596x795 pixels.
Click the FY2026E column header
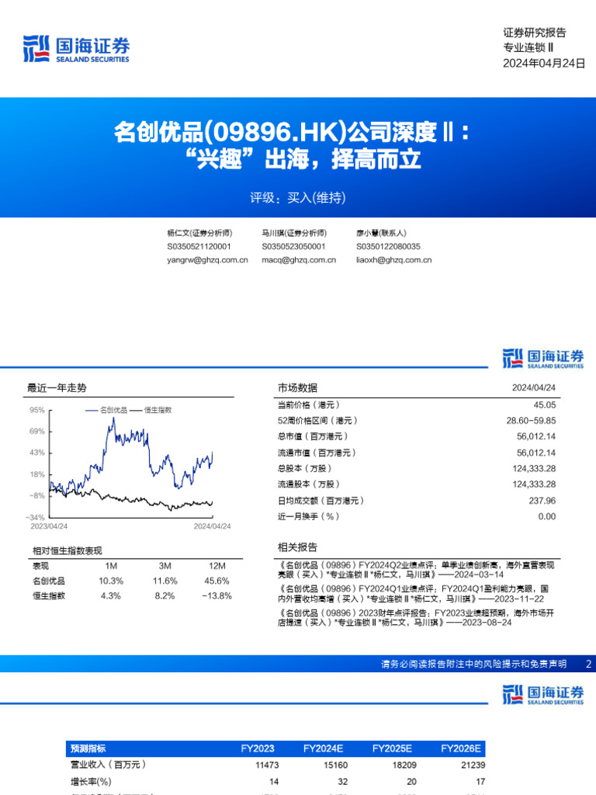click(461, 749)
